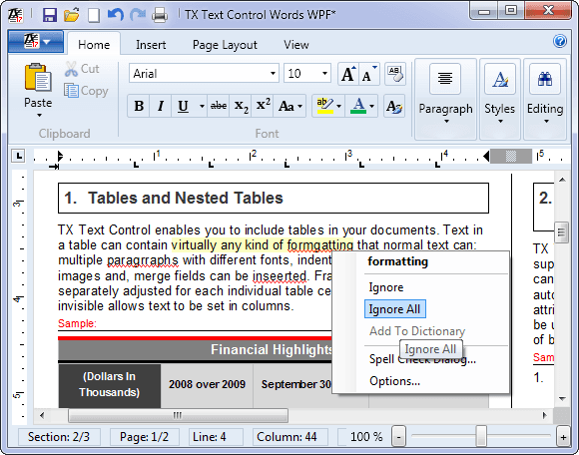The height and width of the screenshot is (455, 579).
Task: Click the Page: 1/2 status field
Action: click(x=144, y=437)
